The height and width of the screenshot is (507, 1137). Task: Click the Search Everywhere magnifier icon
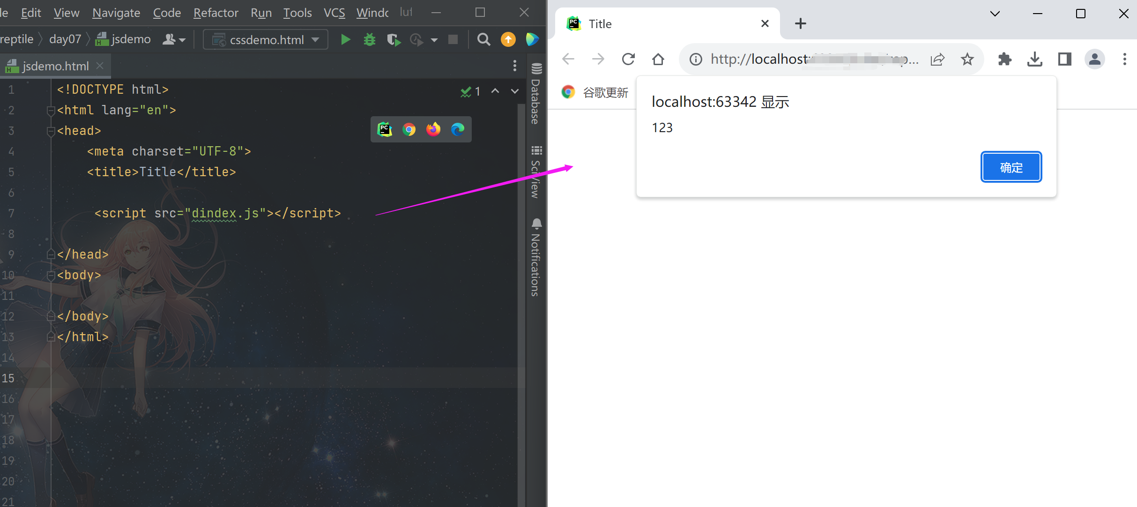click(483, 40)
